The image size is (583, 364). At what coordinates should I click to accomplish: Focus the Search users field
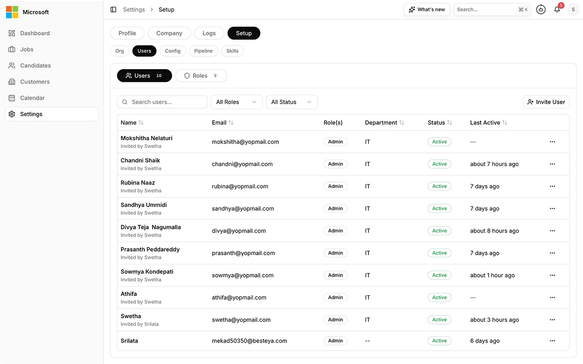coord(163,102)
